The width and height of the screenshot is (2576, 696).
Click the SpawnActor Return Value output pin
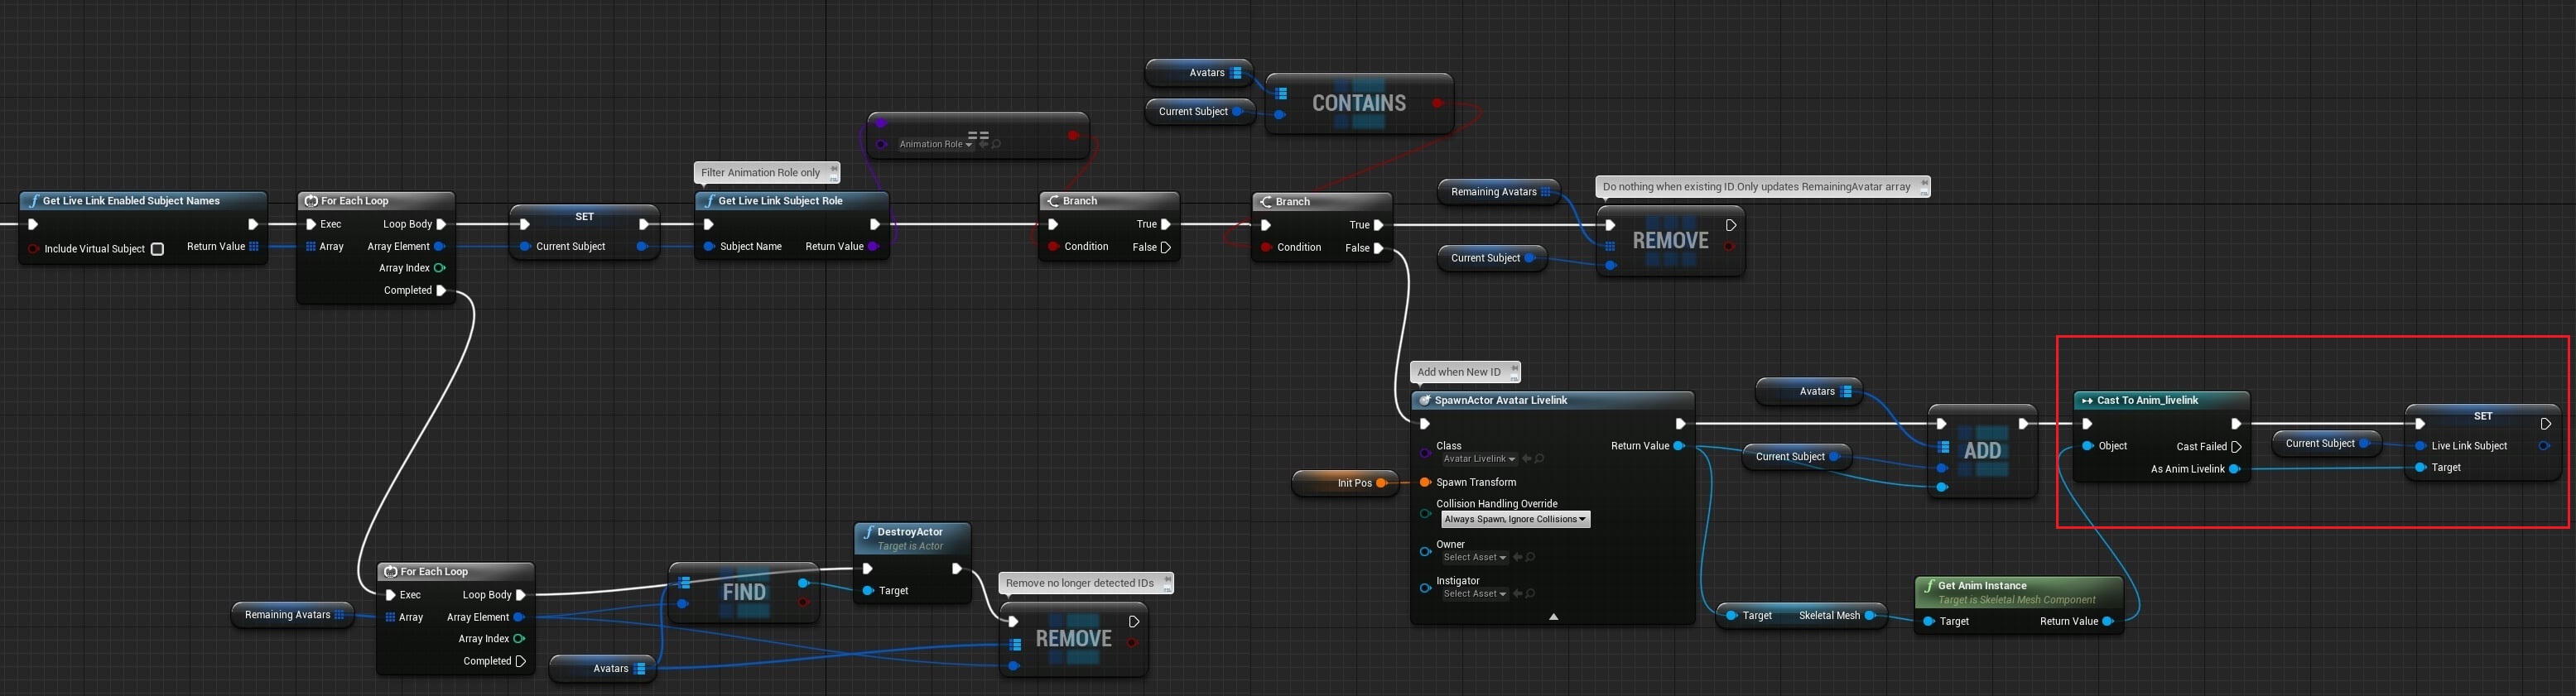pyautogui.click(x=1679, y=446)
